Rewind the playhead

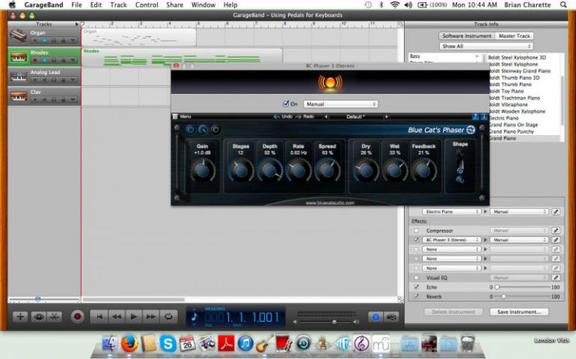(x=117, y=316)
